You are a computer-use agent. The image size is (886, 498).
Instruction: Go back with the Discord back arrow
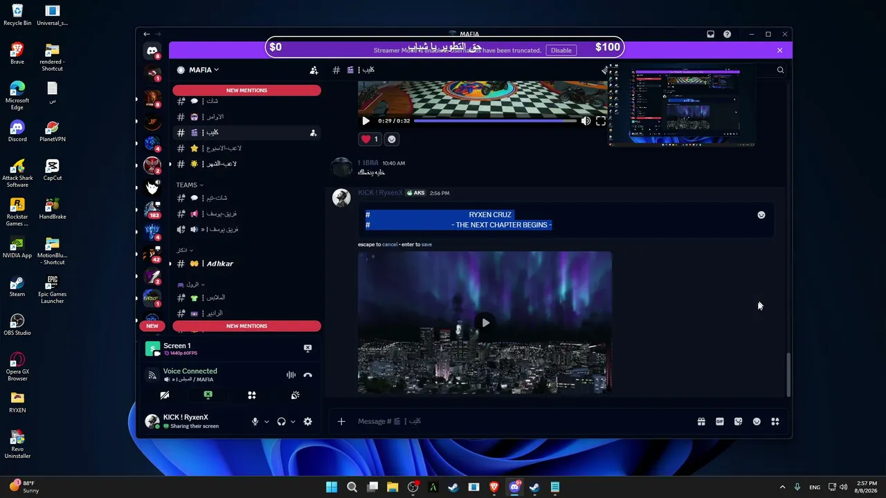(x=146, y=34)
